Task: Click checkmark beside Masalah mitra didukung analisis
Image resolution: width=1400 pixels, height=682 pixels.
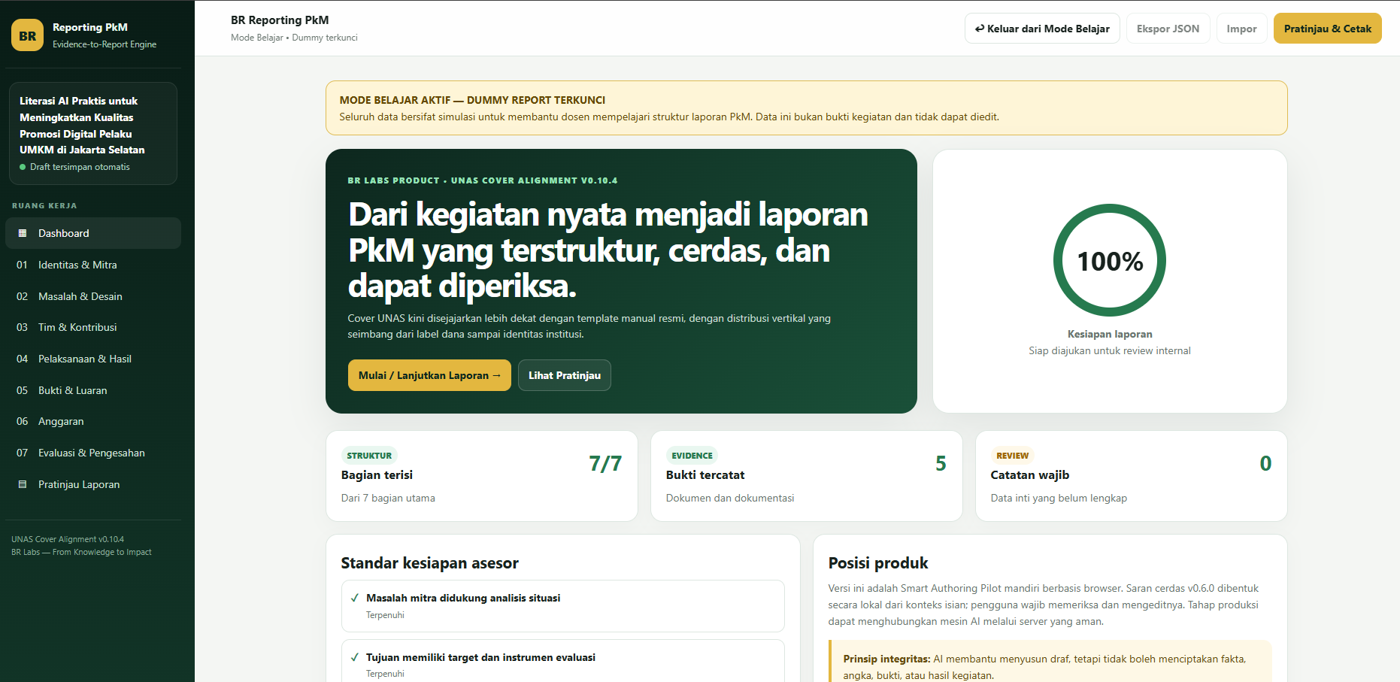Action: coord(355,599)
